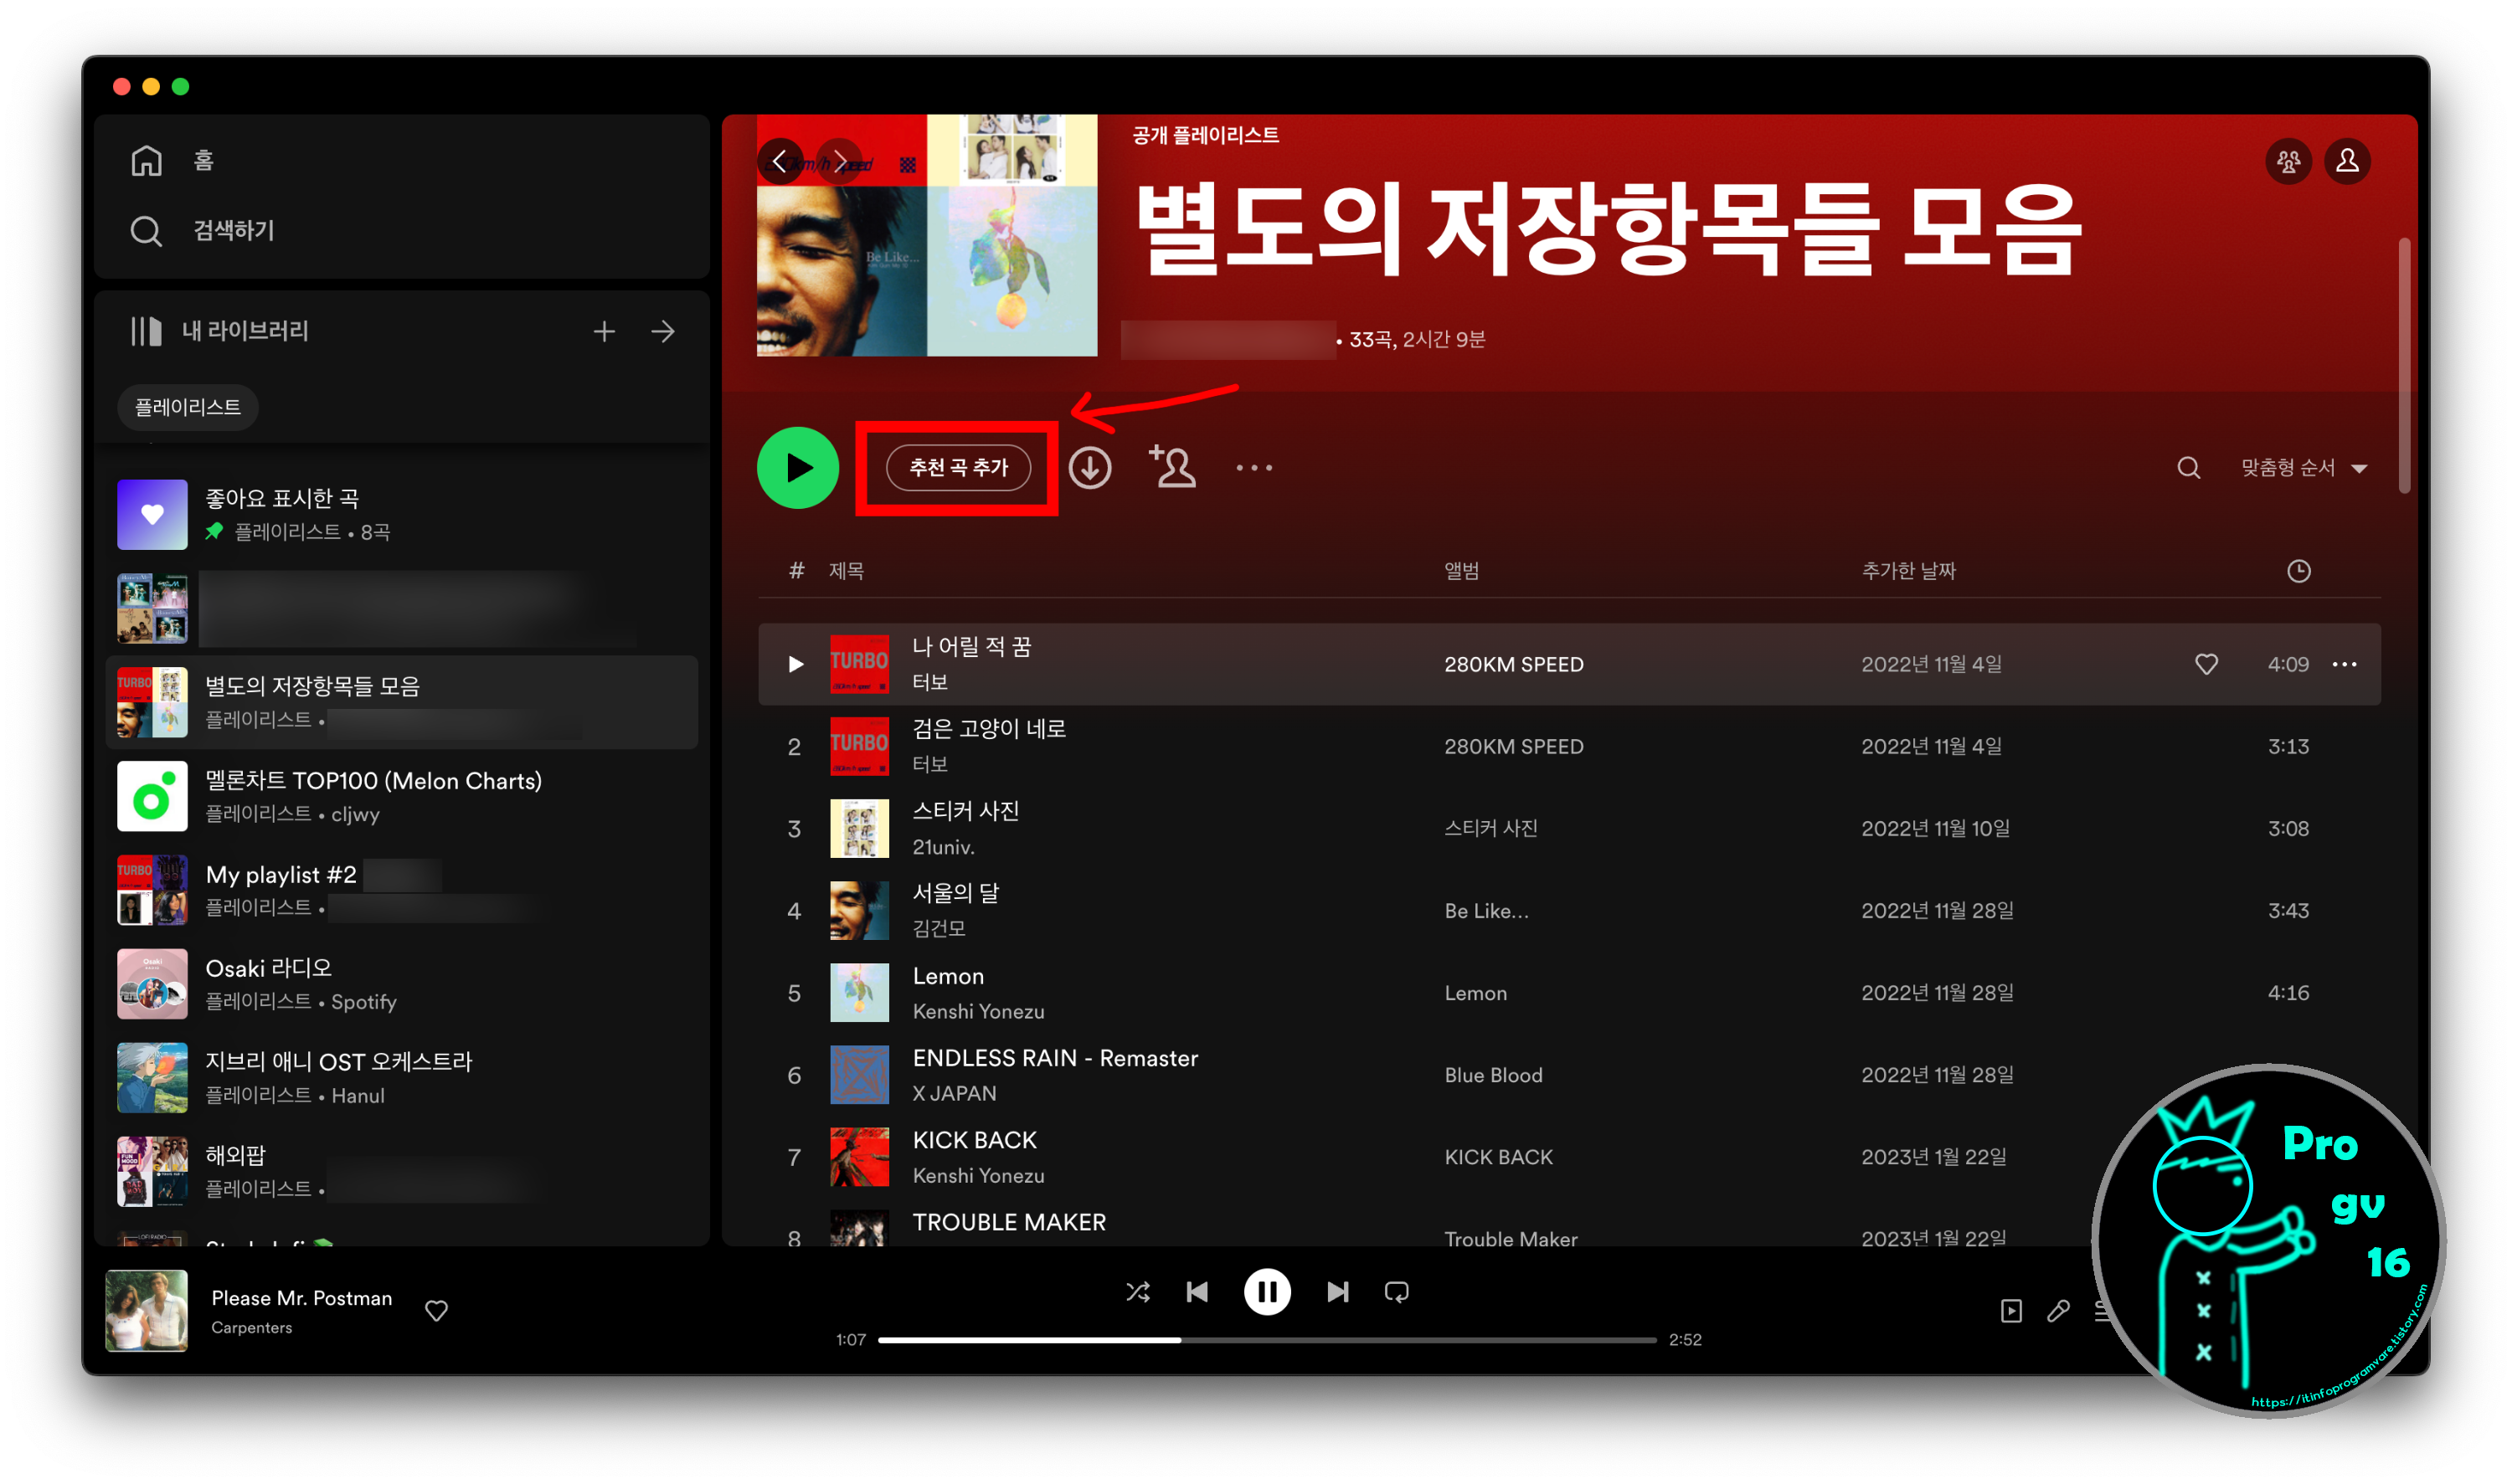Open the playlist search magnifier icon
The height and width of the screenshot is (1484, 2512).
2188,467
